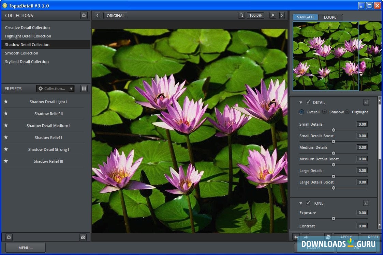Click the ORIGINAL button
This screenshot has width=383, height=255.
tap(116, 15)
